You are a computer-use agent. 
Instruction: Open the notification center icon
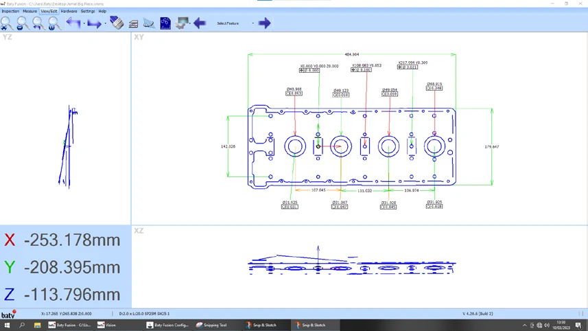pos(578,325)
